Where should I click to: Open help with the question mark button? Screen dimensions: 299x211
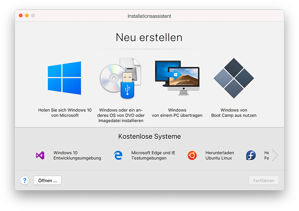pos(25,180)
